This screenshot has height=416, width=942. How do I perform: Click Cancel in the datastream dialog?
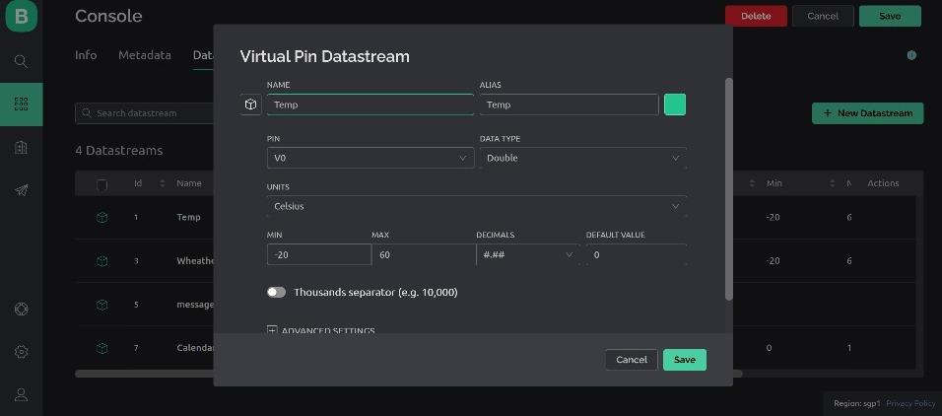(632, 360)
